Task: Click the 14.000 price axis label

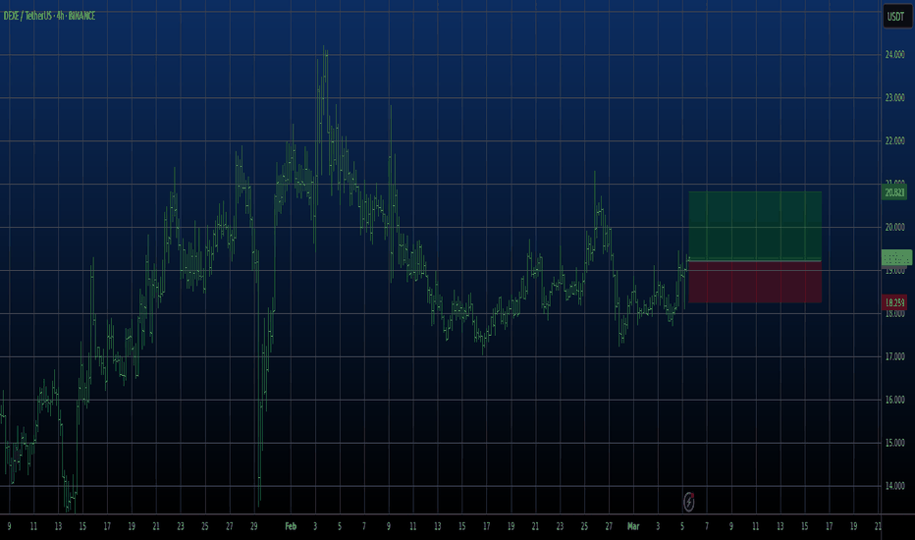Action: (x=894, y=486)
